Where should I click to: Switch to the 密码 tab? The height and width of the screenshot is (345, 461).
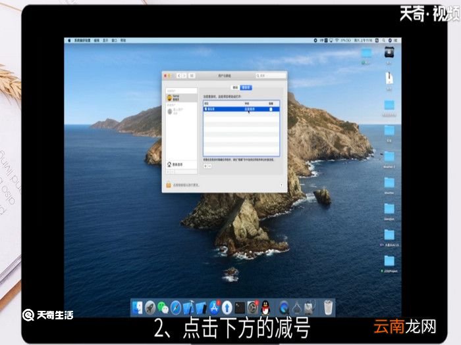(235, 87)
